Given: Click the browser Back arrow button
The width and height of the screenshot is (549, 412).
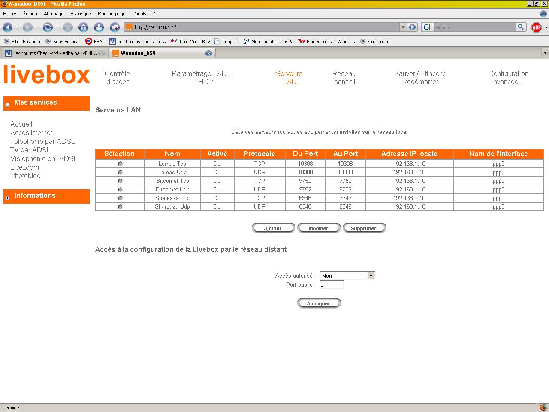Looking at the screenshot, I should click(x=8, y=27).
